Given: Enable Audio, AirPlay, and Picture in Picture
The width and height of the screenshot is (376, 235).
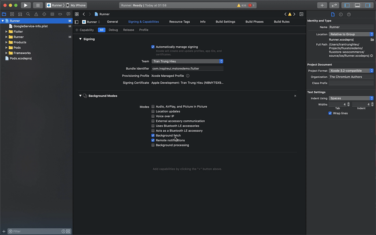Looking at the screenshot, I should [153, 107].
